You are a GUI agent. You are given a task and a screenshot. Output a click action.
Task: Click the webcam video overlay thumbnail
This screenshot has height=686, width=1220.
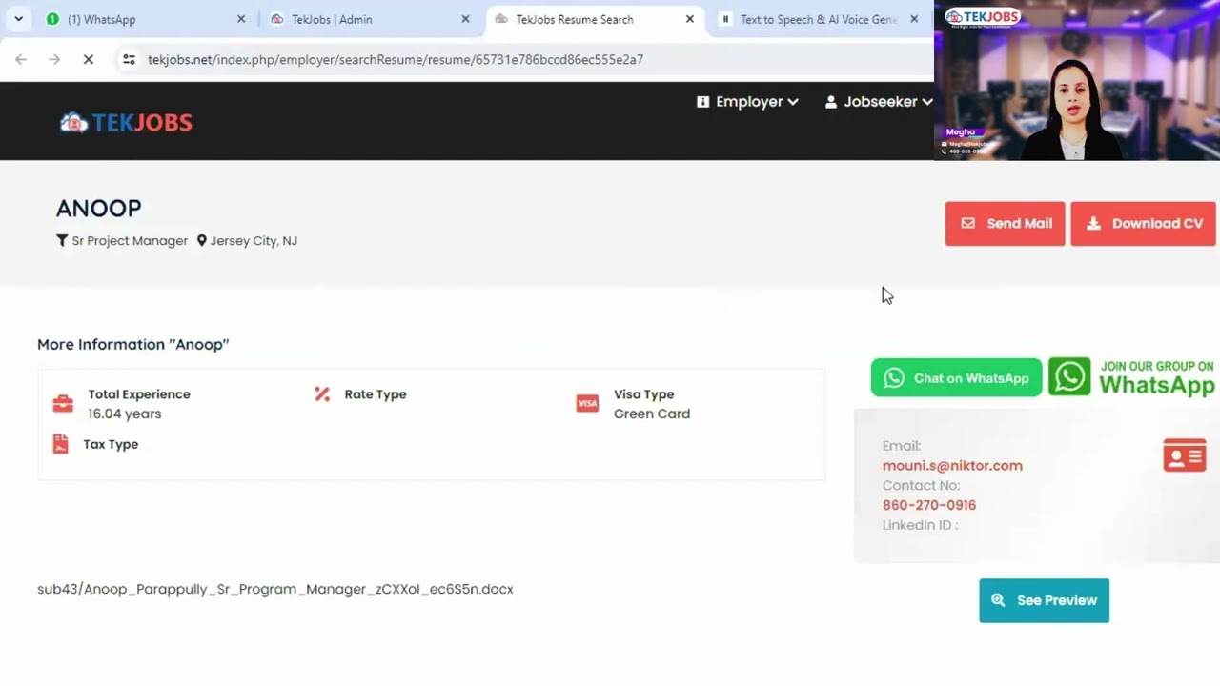coord(1077,80)
